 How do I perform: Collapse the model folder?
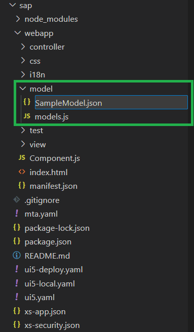tap(23, 88)
